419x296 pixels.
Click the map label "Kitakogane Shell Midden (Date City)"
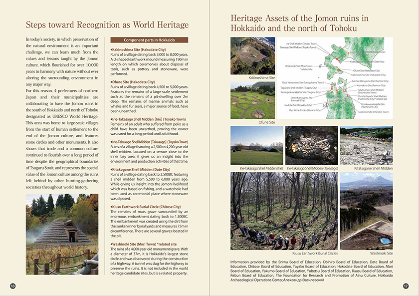pos(367,61)
